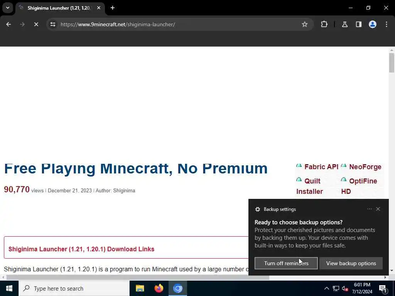Click View backup options button
Viewport: 395px width, 296px height.
[351, 263]
